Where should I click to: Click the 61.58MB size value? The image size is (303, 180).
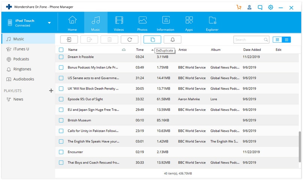tap(163, 99)
